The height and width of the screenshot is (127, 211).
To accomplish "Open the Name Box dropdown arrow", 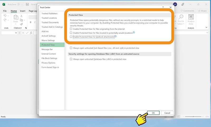I will (16, 33).
